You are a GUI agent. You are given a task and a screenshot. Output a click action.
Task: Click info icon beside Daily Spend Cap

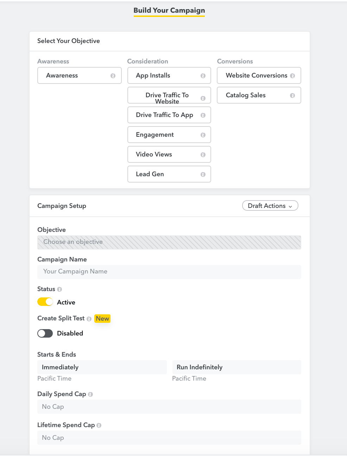tap(90, 394)
